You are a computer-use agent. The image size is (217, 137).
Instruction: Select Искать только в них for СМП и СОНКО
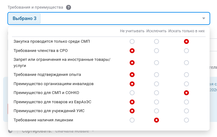pyautogui.click(x=186, y=93)
